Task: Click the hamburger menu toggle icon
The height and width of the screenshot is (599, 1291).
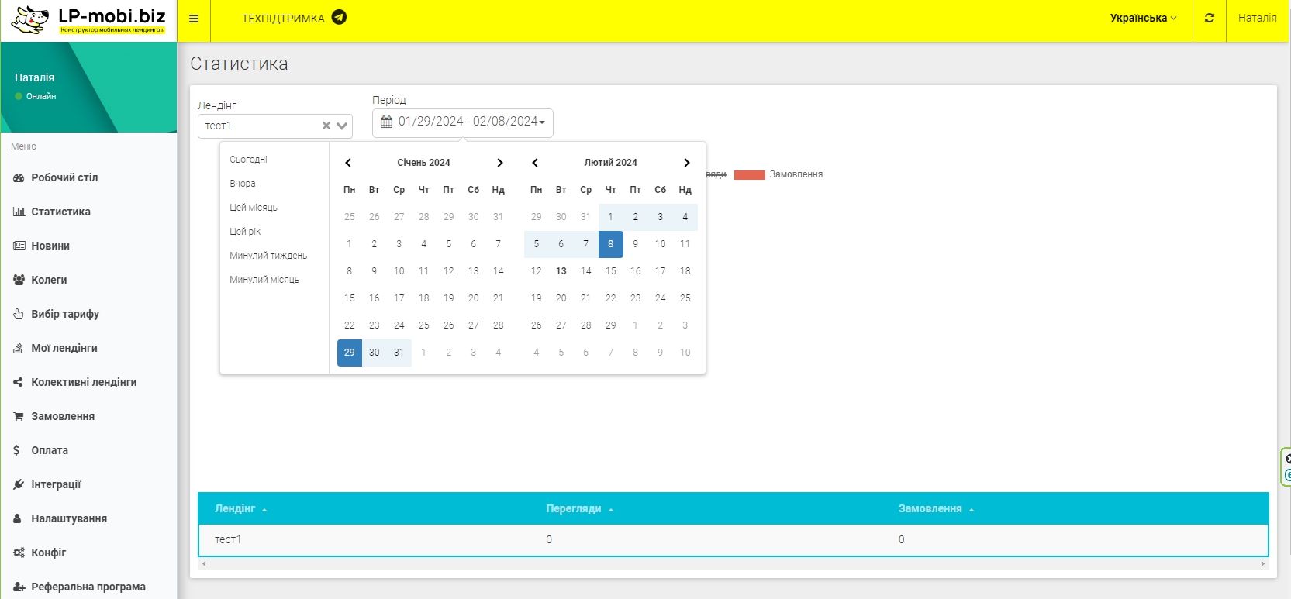Action: click(x=194, y=19)
